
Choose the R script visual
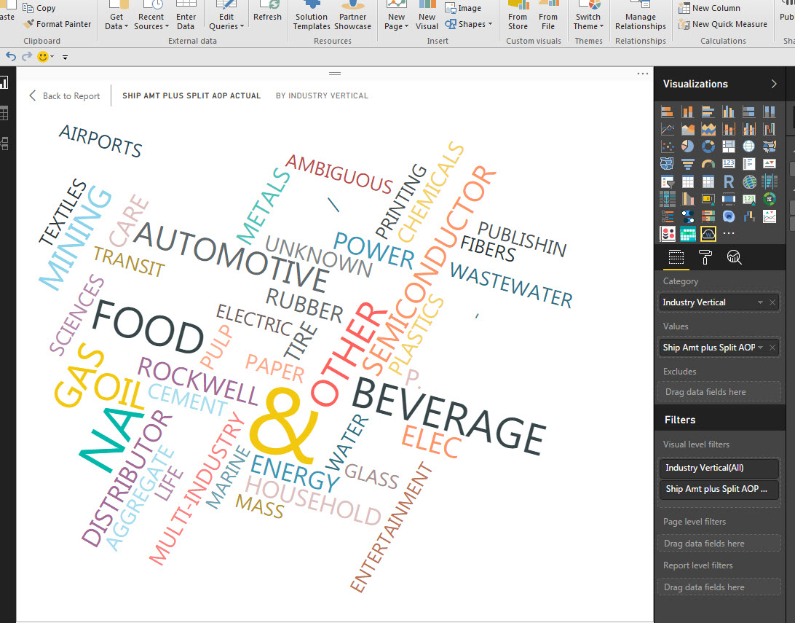click(x=729, y=181)
